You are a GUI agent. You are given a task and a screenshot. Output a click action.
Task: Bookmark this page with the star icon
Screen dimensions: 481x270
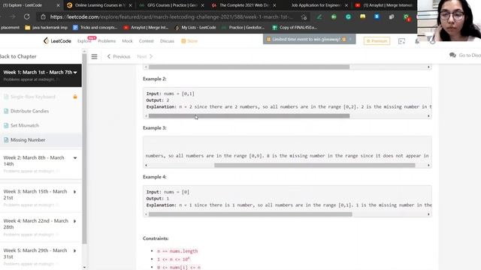click(x=304, y=17)
